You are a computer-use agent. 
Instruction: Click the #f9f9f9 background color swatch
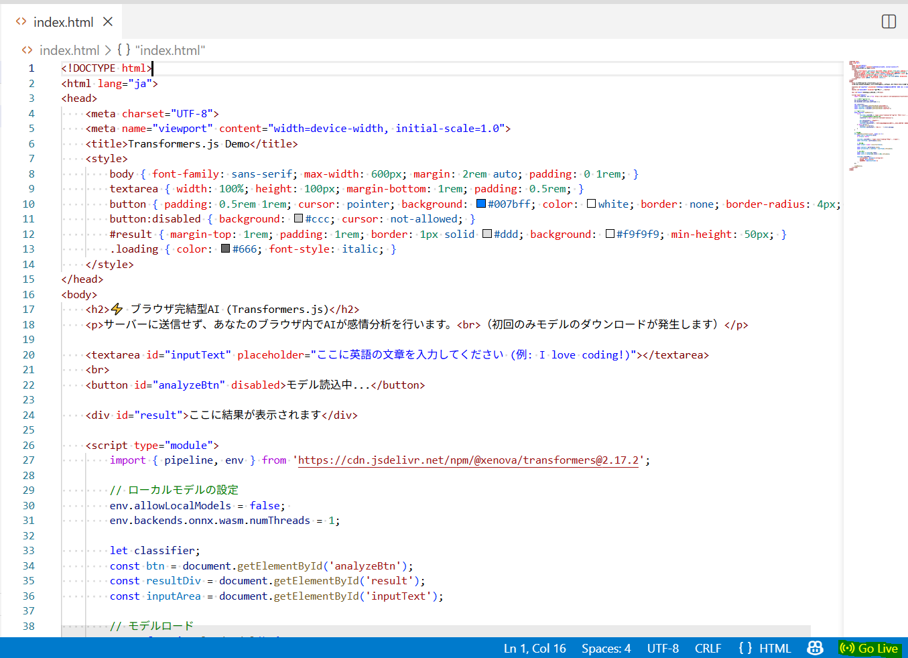click(610, 234)
